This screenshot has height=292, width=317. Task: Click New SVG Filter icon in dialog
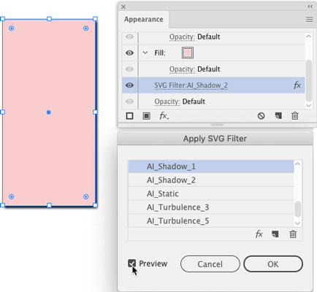click(x=275, y=234)
